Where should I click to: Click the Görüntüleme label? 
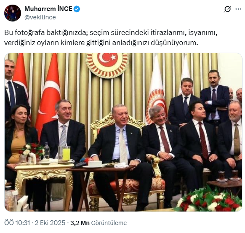(x=109, y=223)
